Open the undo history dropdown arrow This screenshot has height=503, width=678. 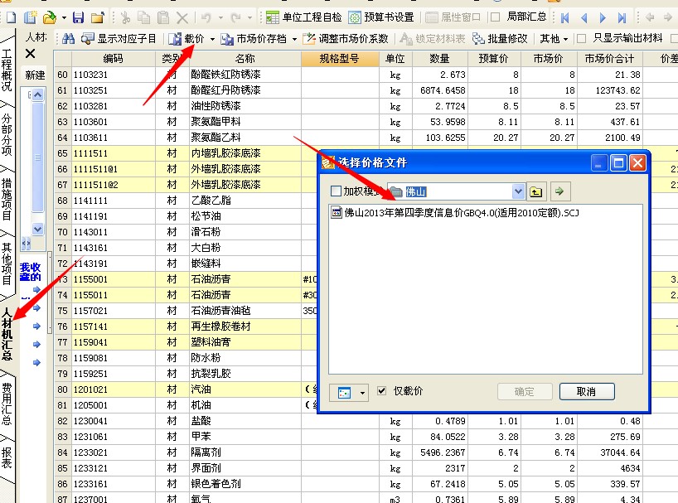pos(221,18)
